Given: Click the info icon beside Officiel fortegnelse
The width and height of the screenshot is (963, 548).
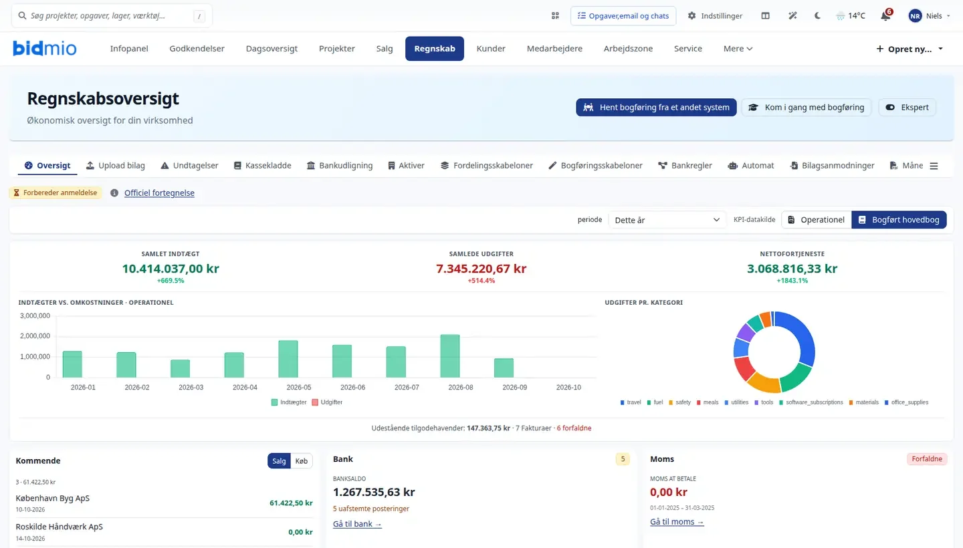Looking at the screenshot, I should (114, 192).
